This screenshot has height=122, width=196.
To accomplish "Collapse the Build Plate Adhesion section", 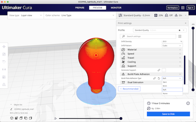I will 151,74.
